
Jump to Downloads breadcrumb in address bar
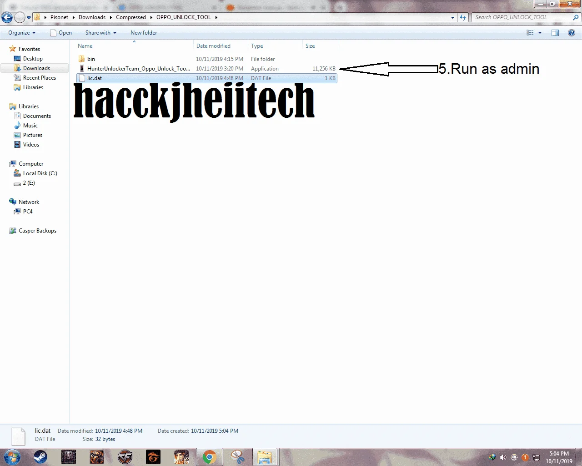pyautogui.click(x=92, y=17)
